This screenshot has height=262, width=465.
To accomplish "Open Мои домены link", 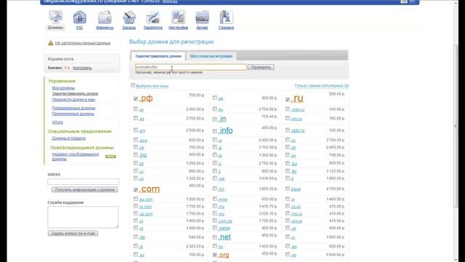I will [63, 88].
